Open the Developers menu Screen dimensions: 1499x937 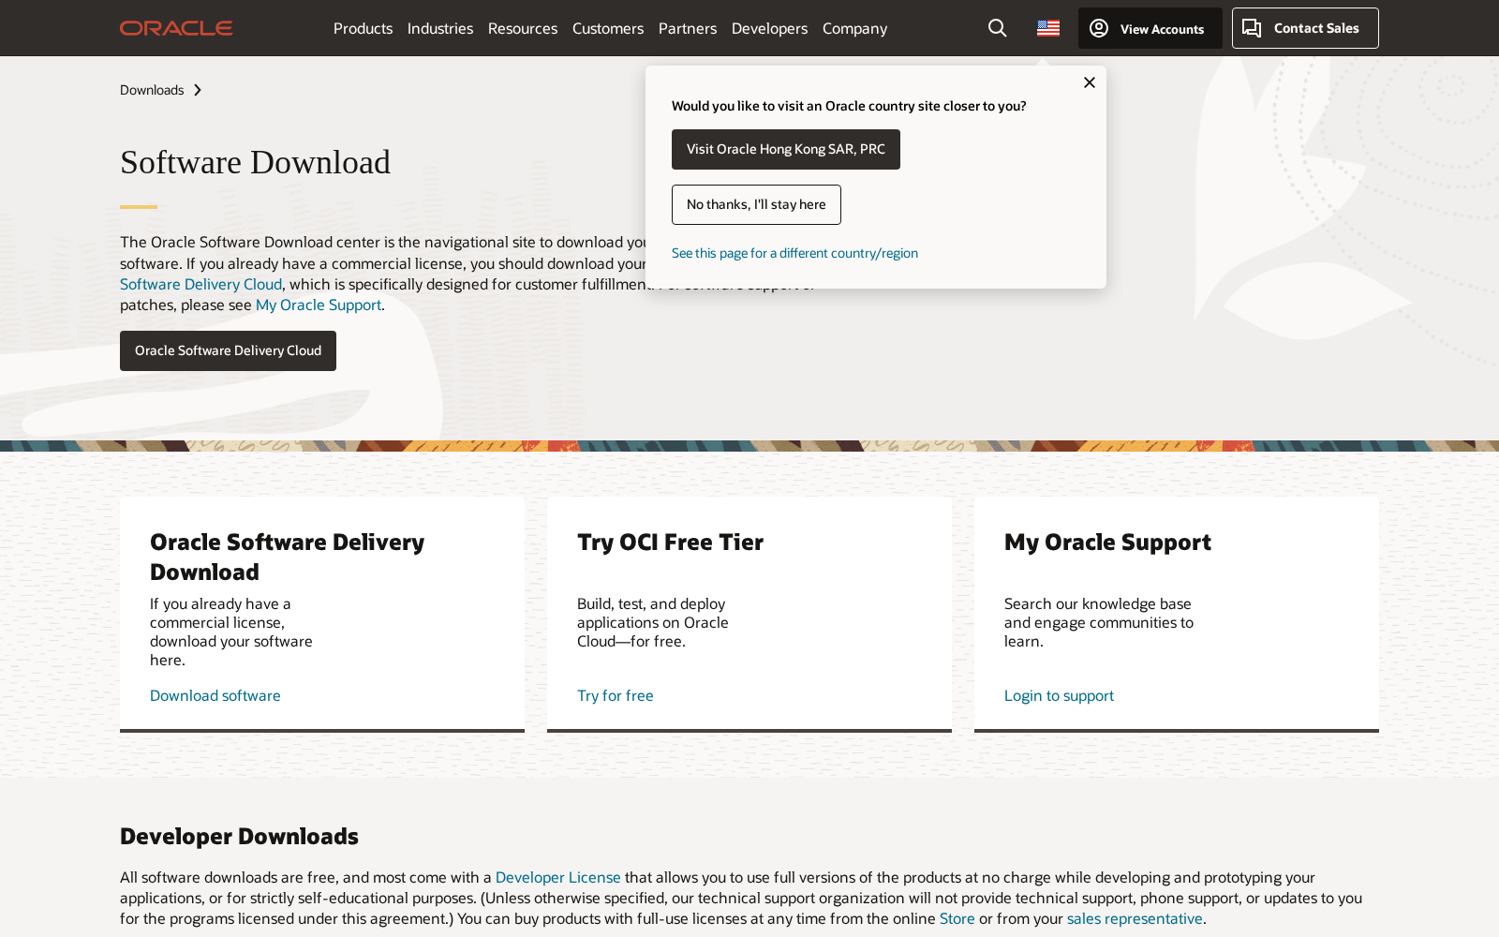tap(769, 28)
